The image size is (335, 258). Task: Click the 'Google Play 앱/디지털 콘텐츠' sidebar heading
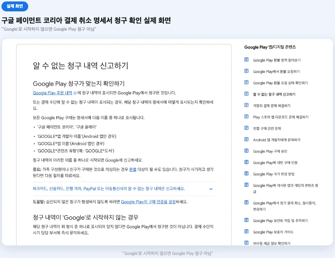coord(270,47)
